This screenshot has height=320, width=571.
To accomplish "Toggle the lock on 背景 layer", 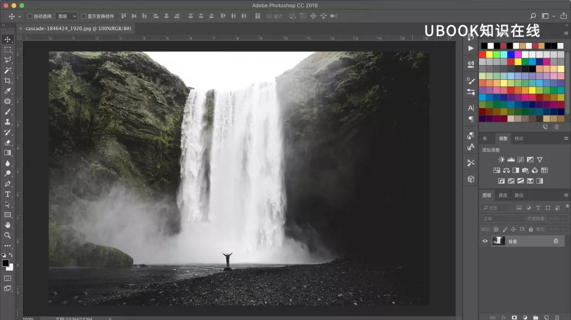I will (556, 241).
